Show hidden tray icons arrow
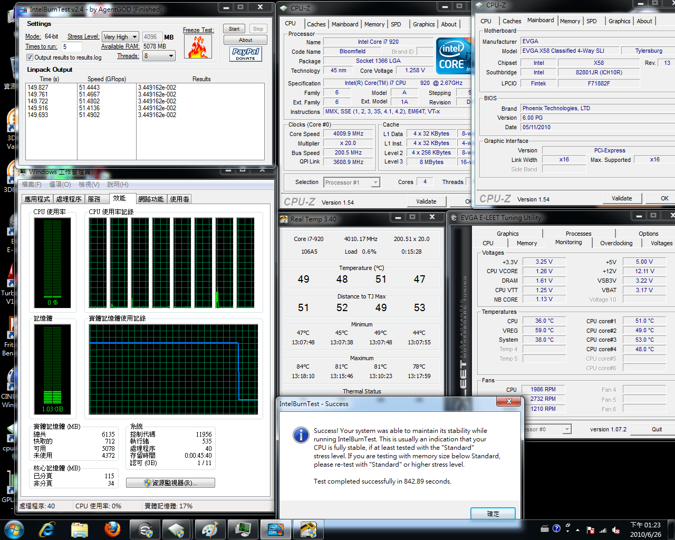675x540 pixels. point(578,530)
